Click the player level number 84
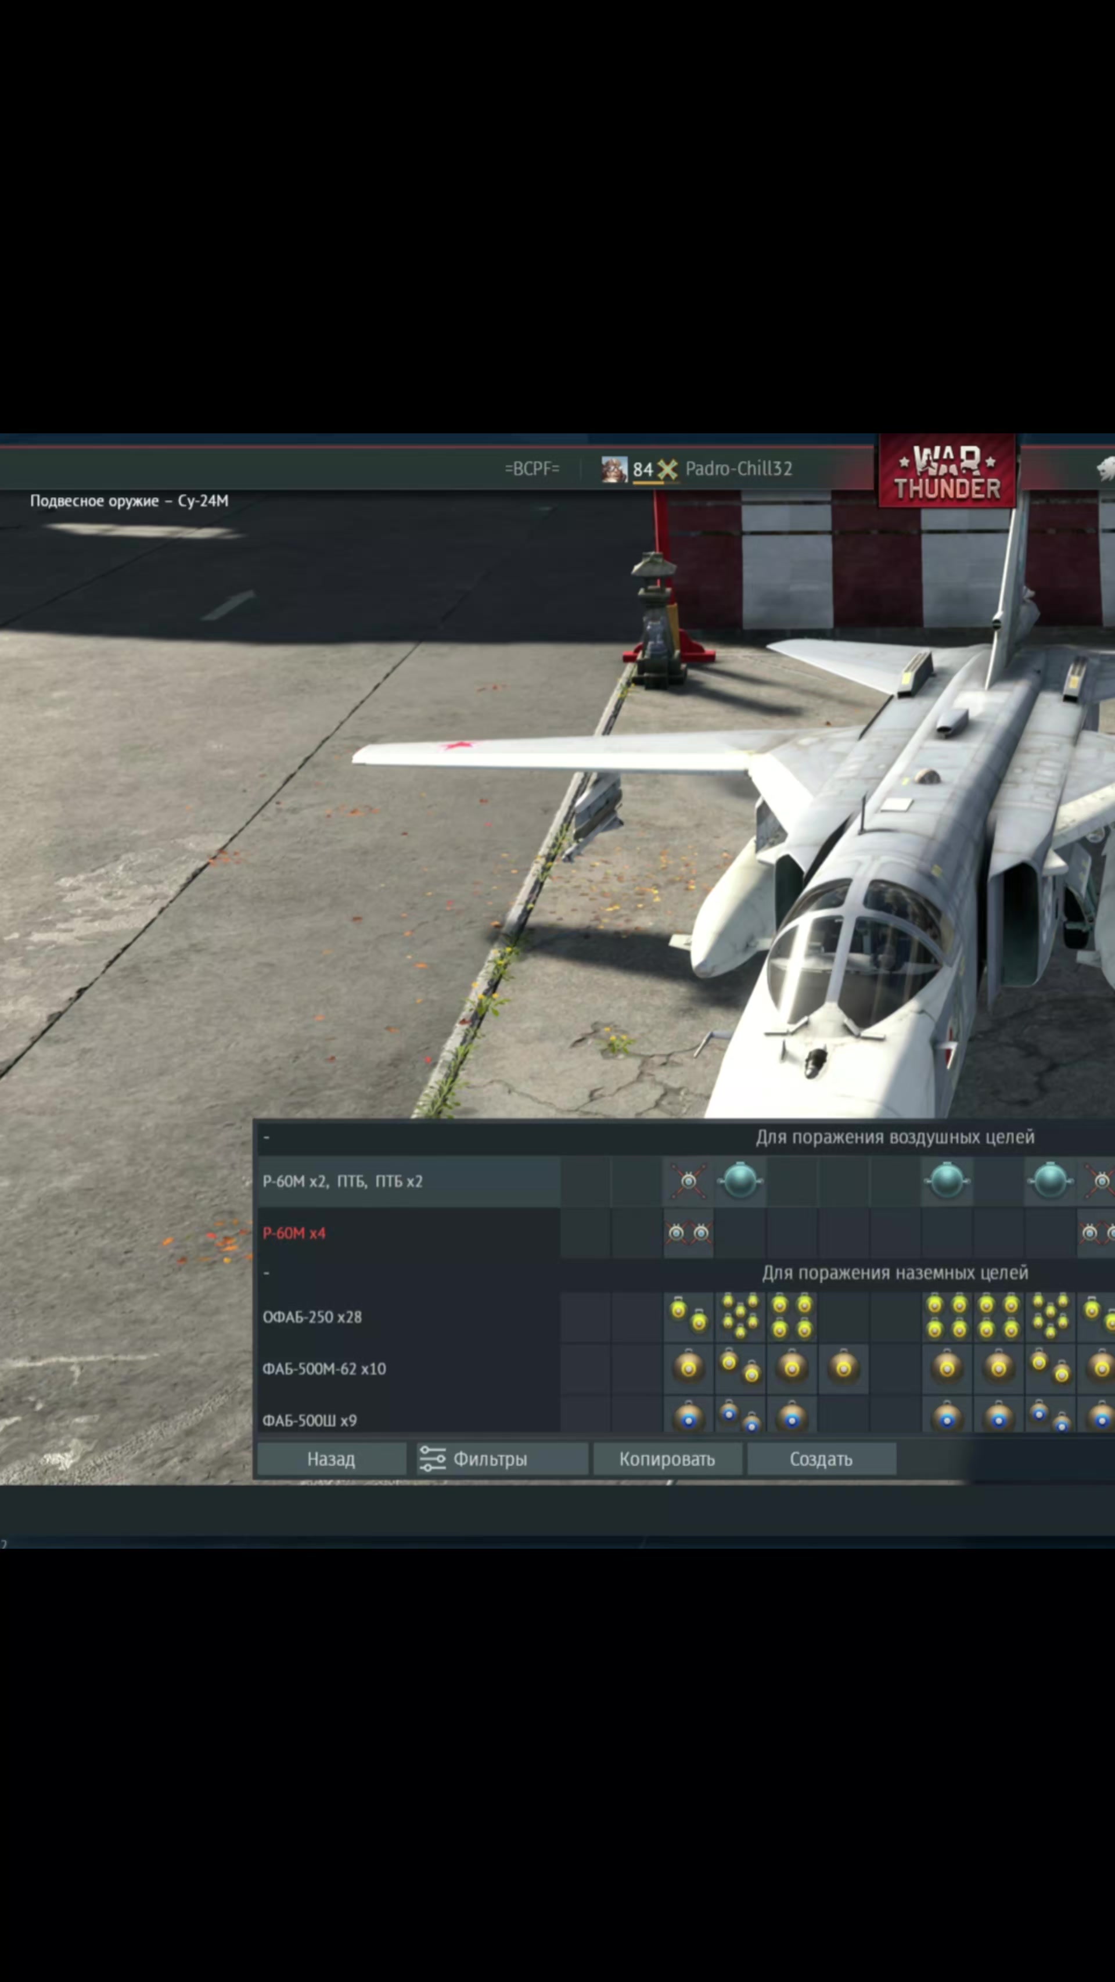 pyautogui.click(x=643, y=469)
